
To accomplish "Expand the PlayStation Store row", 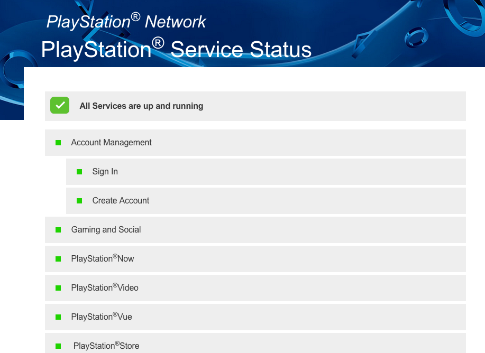I will point(255,343).
